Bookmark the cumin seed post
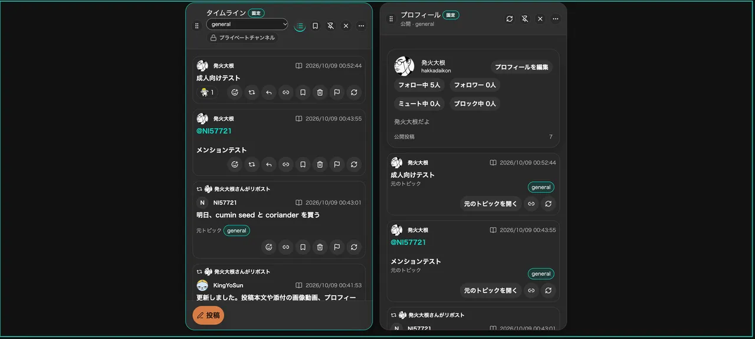The height and width of the screenshot is (339, 755). pyautogui.click(x=303, y=247)
